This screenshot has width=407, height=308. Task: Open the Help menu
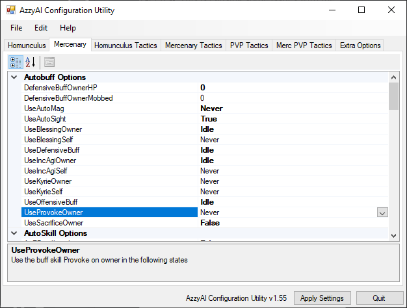point(68,28)
